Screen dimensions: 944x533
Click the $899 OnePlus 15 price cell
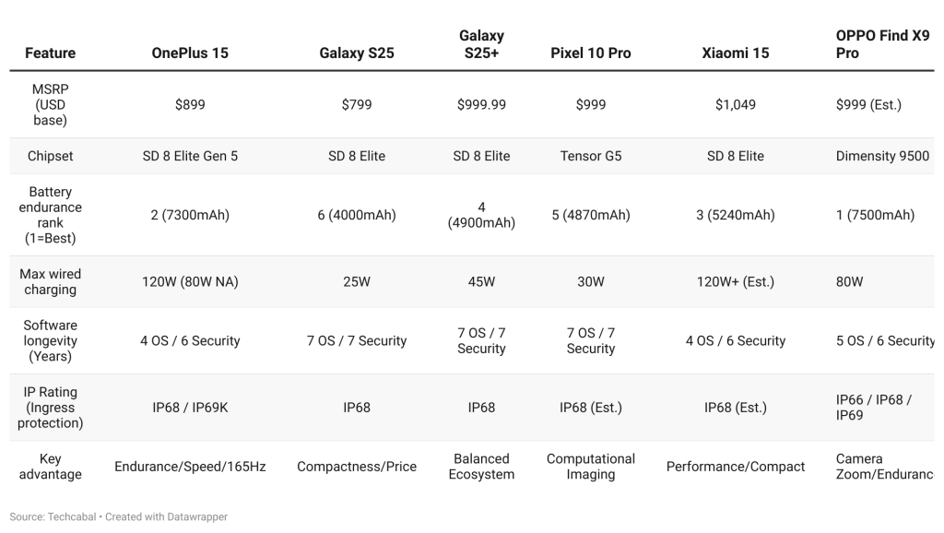(190, 104)
